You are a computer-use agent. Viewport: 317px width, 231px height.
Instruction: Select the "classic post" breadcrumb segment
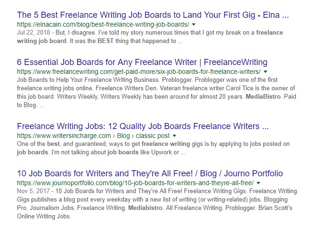[152, 136]
